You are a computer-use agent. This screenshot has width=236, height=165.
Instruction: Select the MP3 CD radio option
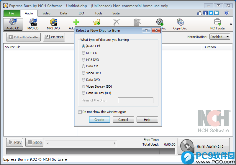[x=83, y=53]
